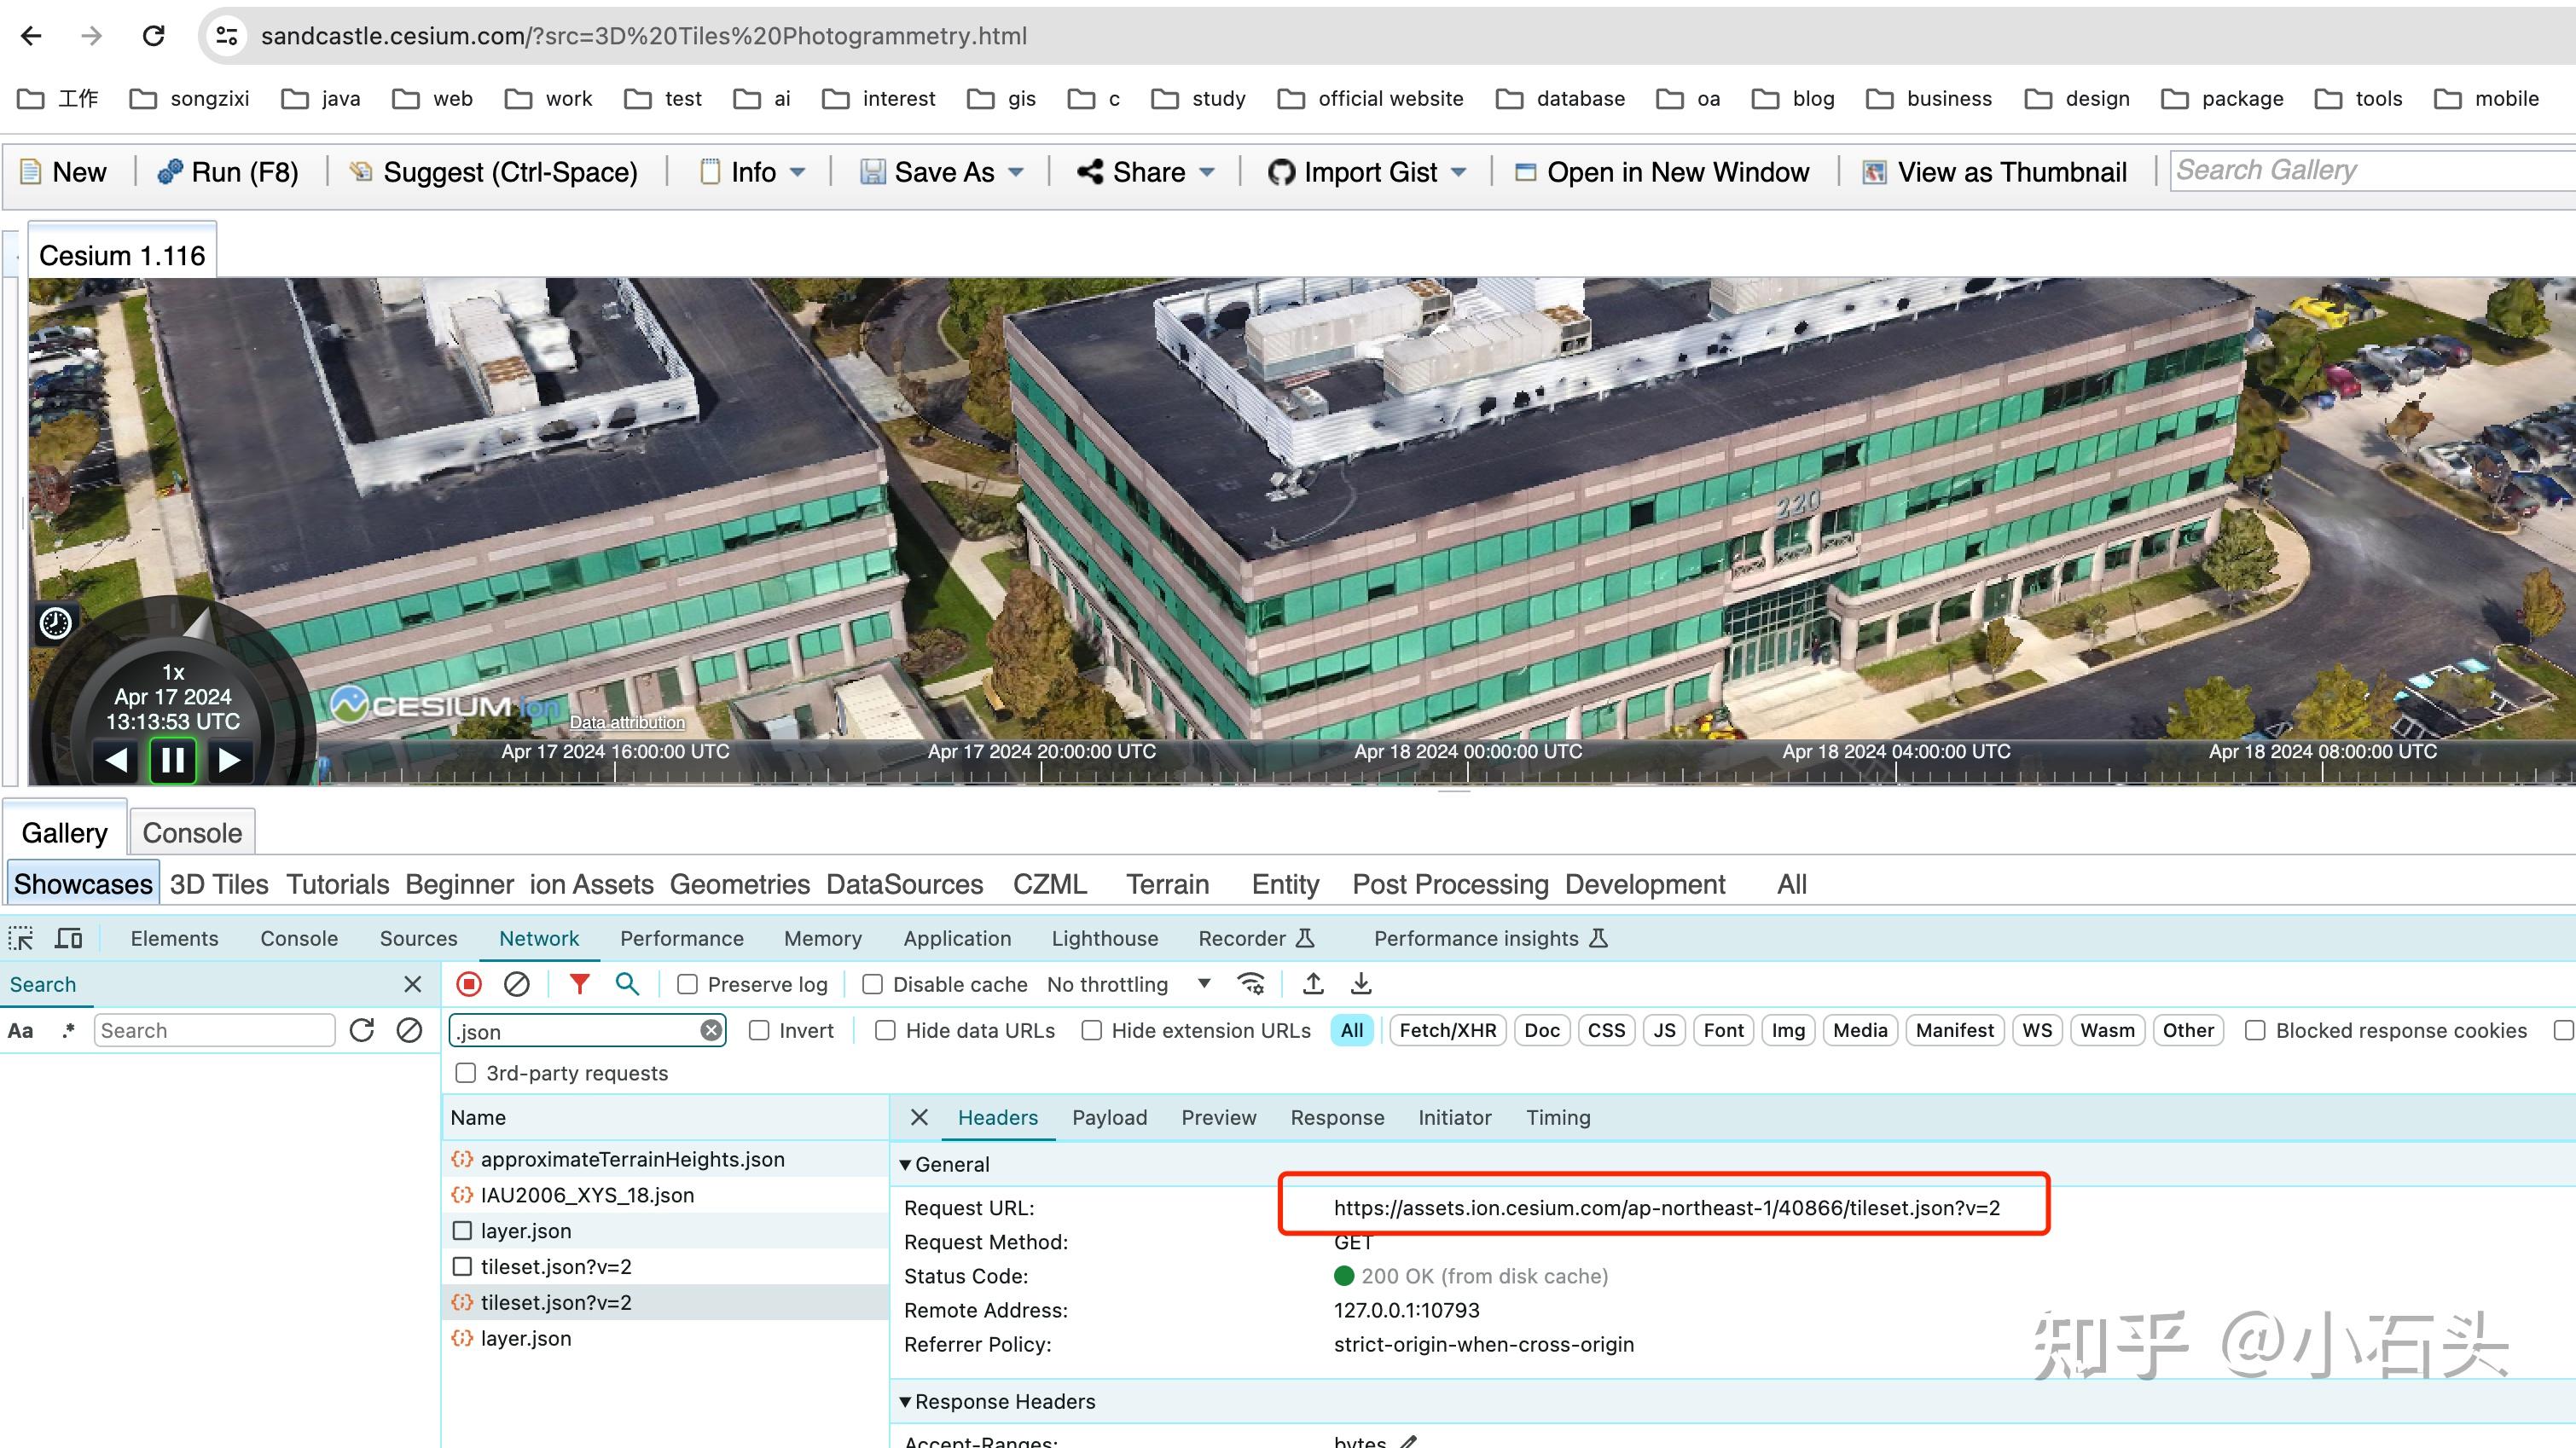This screenshot has width=2576, height=1448.
Task: Click the export HAR download icon
Action: pyautogui.click(x=1361, y=984)
